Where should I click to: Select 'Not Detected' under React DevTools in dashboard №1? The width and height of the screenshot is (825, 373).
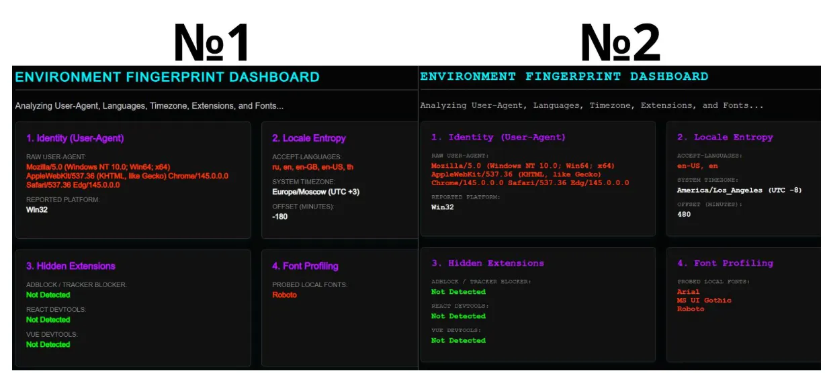48,320
